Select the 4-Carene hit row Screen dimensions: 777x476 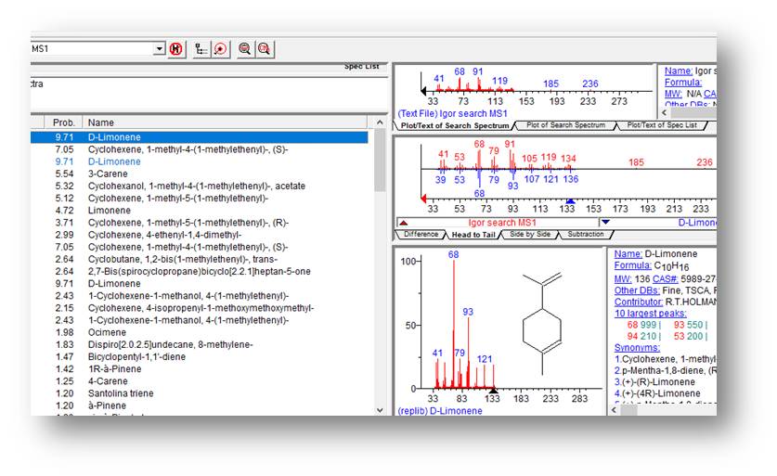200,381
